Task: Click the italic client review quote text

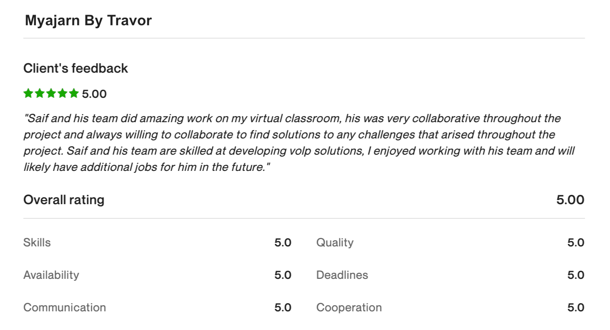Action: pos(299,142)
